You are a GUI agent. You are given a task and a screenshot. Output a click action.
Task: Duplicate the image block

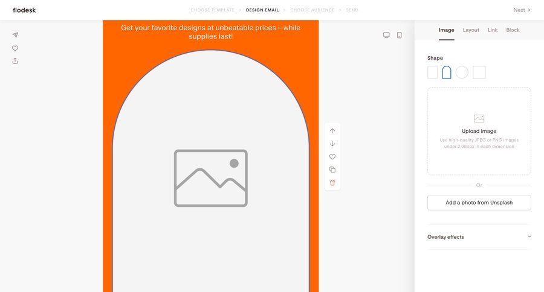click(332, 170)
